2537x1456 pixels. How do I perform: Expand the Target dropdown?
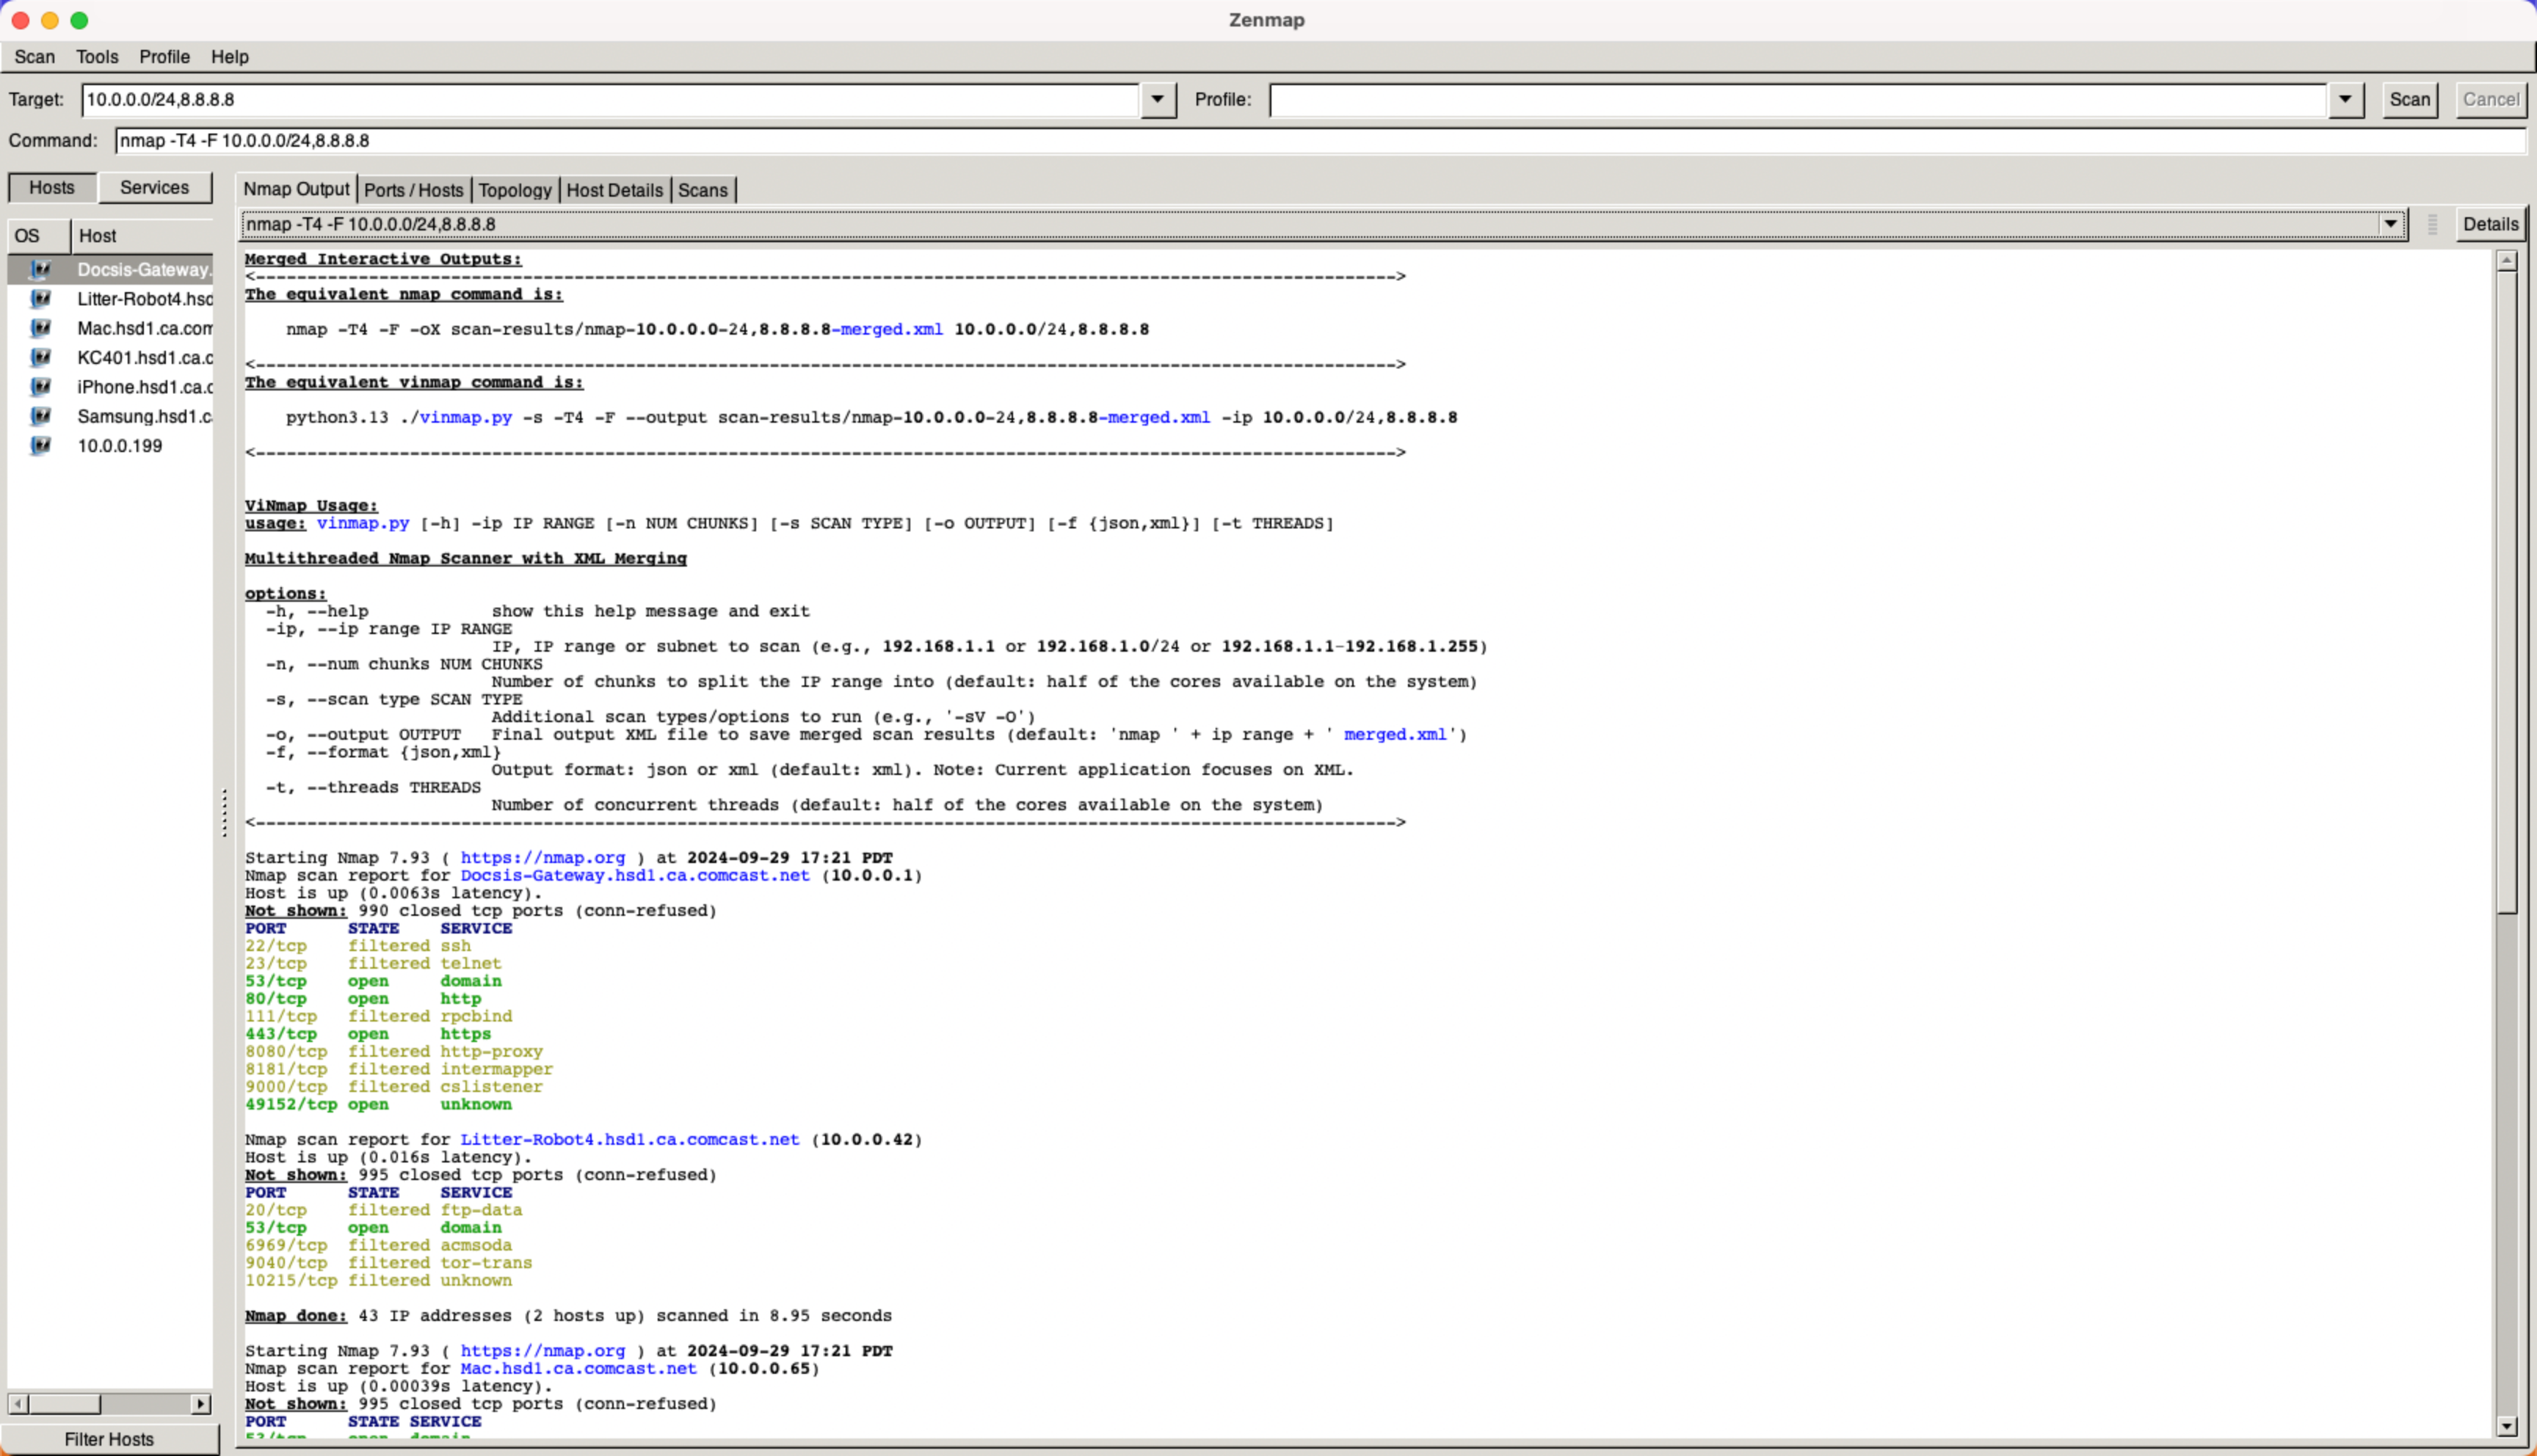click(1157, 99)
